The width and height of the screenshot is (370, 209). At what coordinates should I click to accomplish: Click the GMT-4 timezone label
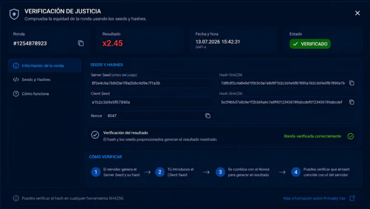[x=201, y=47]
